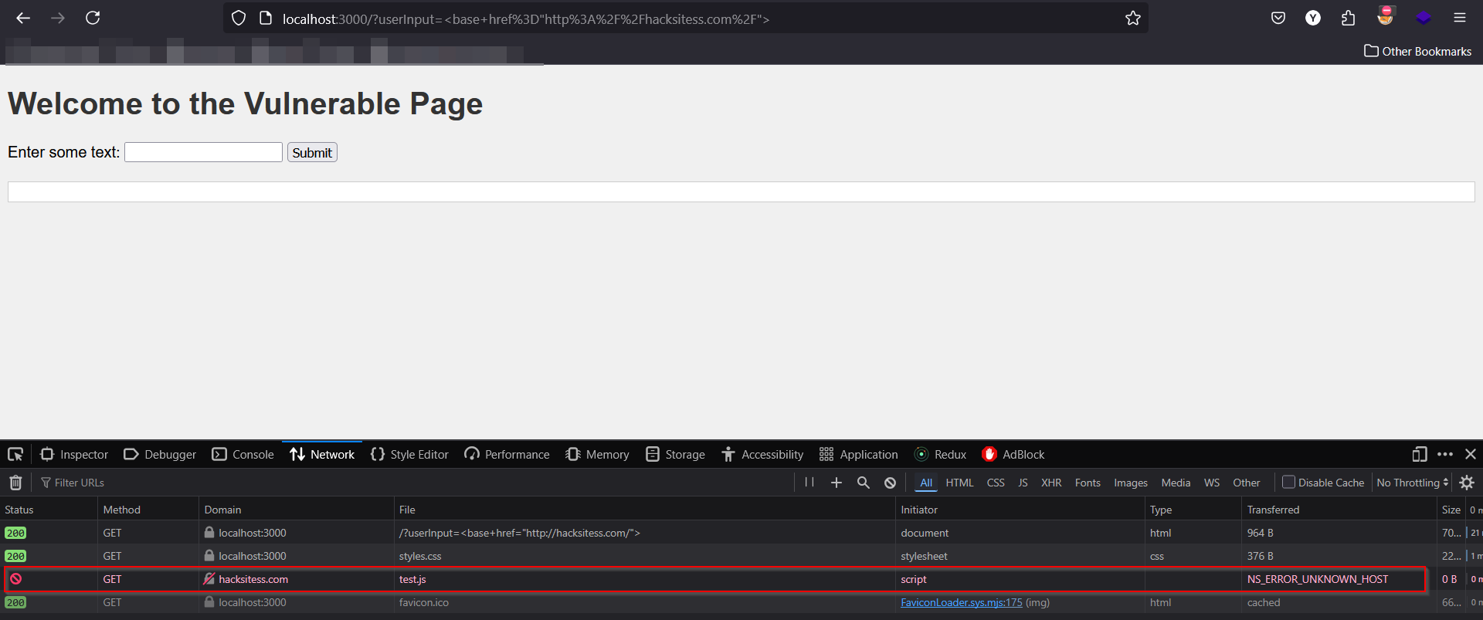This screenshot has width=1483, height=620.
Task: Go back using the browser back arrow
Action: pos(23,18)
